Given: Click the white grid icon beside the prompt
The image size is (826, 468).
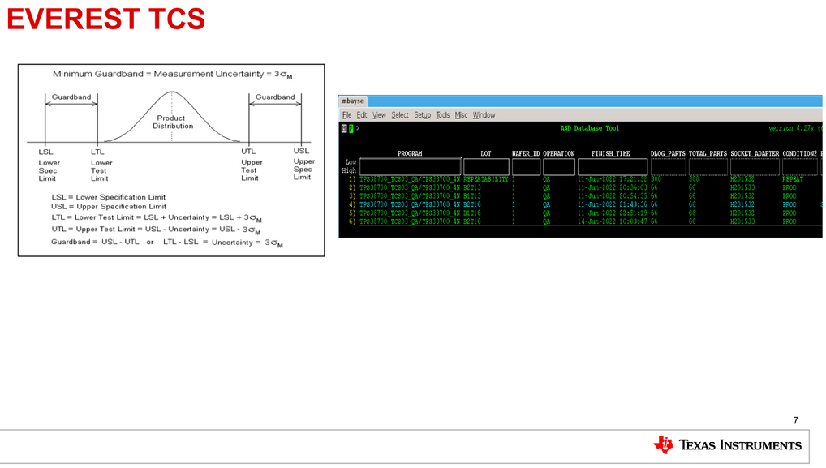Looking at the screenshot, I should 344,128.
